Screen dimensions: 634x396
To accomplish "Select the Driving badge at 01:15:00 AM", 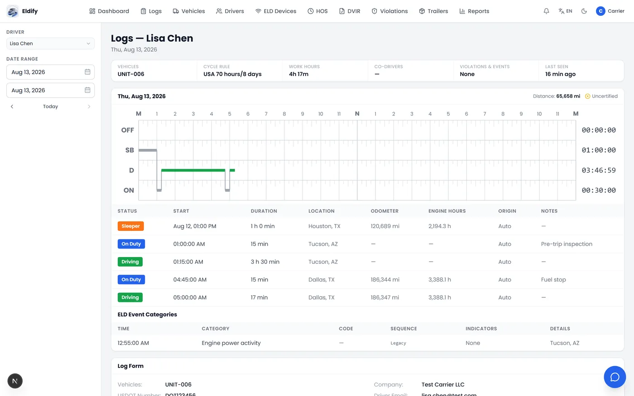I will pos(130,262).
